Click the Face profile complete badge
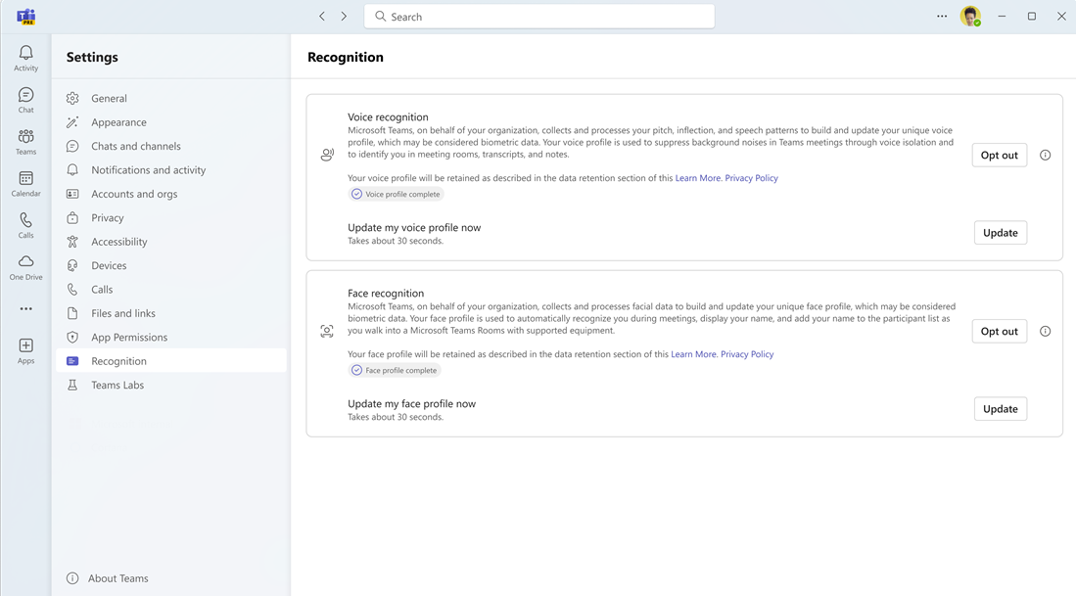Viewport: 1076px width, 596px height. 395,370
